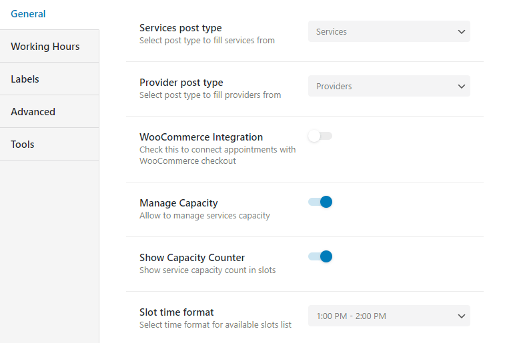Click the Services post type label
Screen dimensions: 507x343
point(180,28)
